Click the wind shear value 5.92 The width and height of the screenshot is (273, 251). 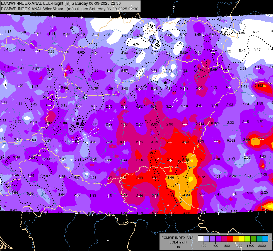47,158
